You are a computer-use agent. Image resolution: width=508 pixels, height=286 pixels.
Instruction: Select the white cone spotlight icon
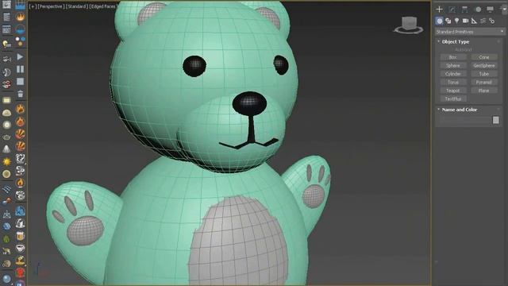click(x=6, y=149)
